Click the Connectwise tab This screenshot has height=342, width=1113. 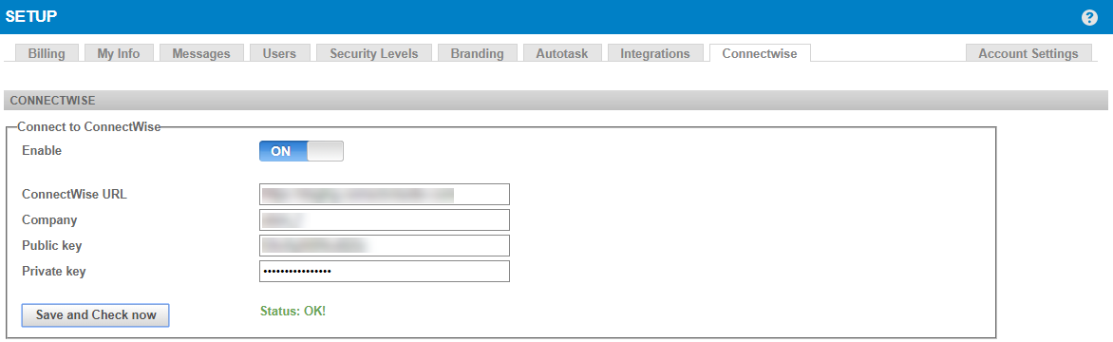760,53
